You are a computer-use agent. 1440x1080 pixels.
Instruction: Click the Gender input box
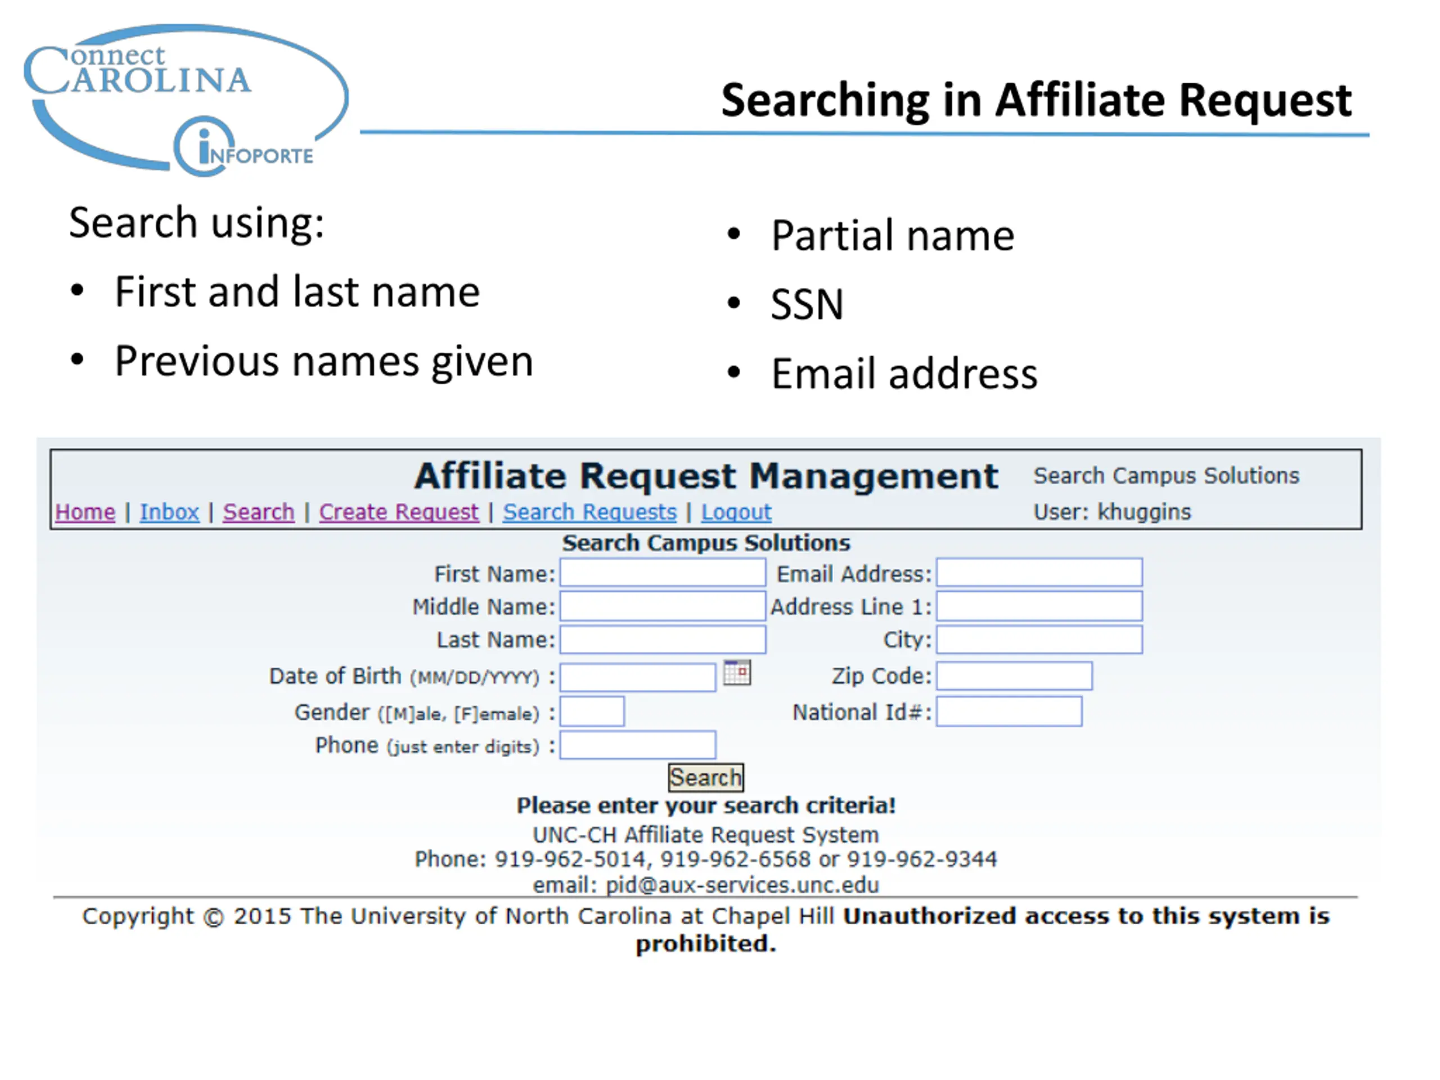(592, 712)
